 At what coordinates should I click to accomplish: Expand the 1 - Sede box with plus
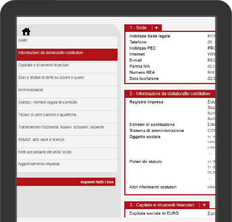tap(157, 28)
